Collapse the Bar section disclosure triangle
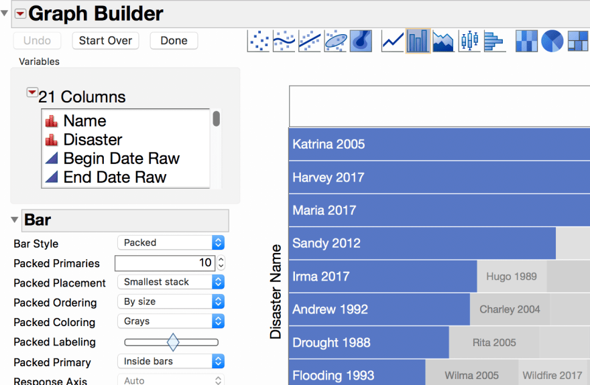Viewport: 590px width, 385px height. click(15, 220)
